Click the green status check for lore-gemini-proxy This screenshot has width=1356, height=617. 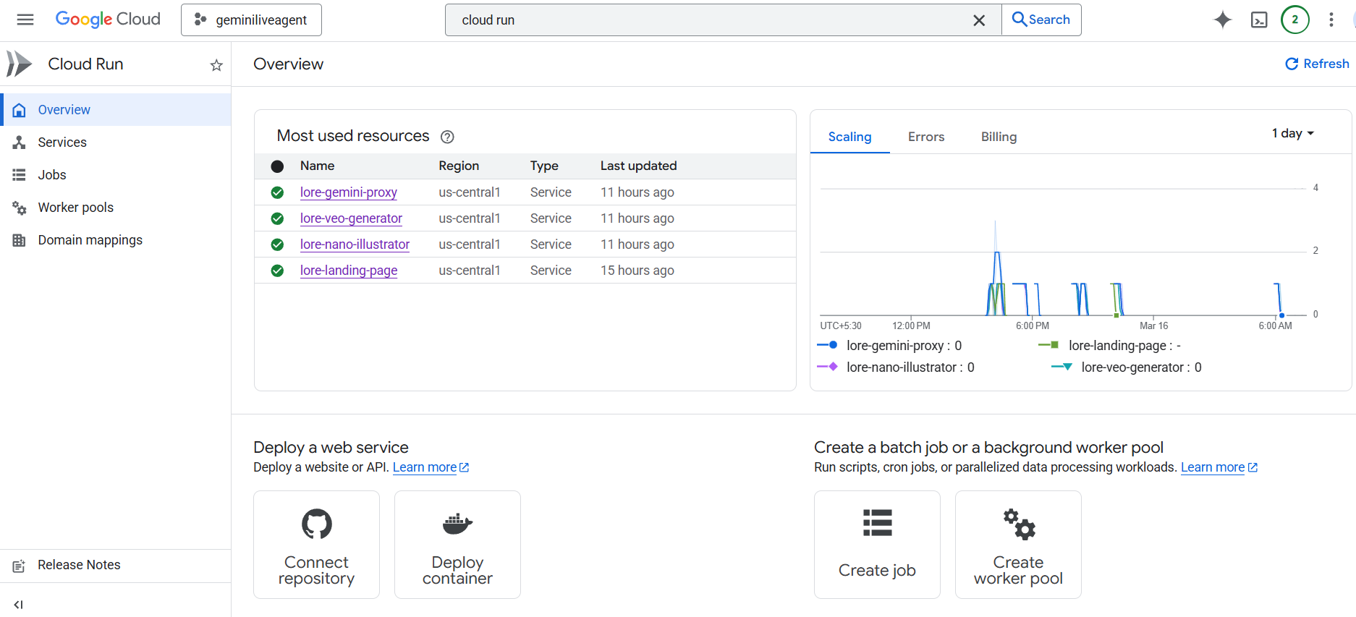[277, 192]
